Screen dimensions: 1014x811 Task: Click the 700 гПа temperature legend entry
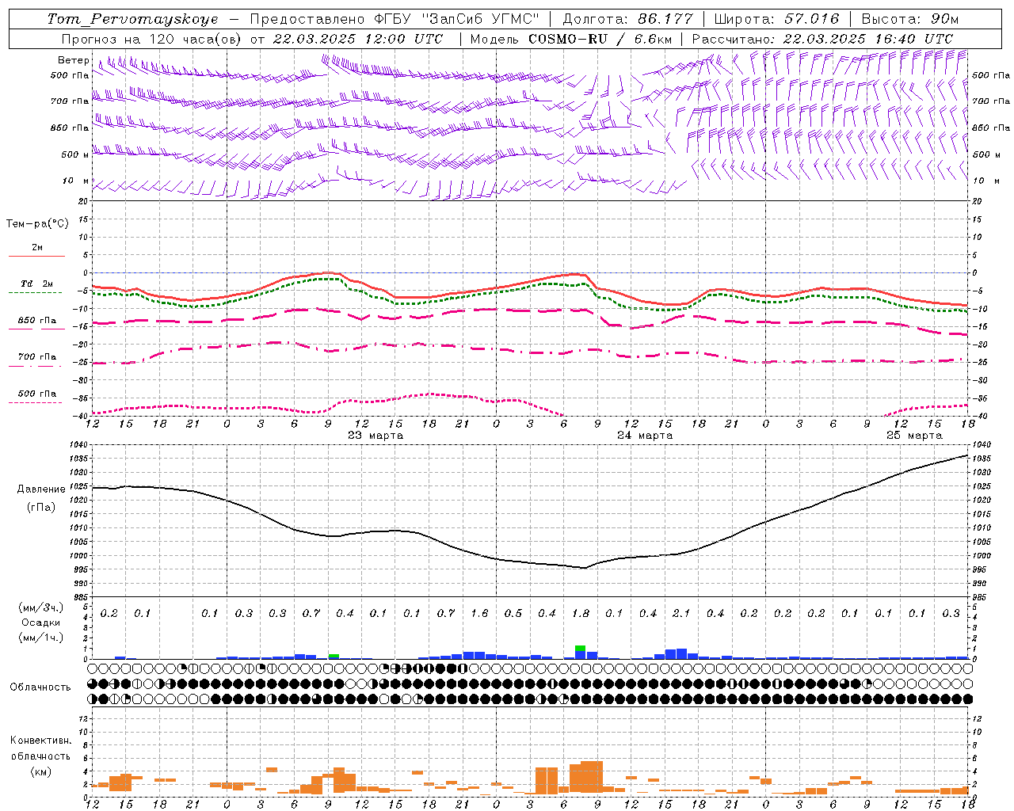click(x=36, y=357)
